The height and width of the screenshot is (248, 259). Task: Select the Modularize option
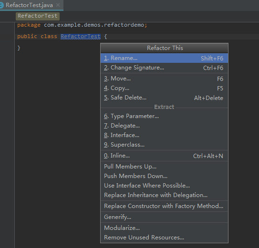(x=164, y=228)
